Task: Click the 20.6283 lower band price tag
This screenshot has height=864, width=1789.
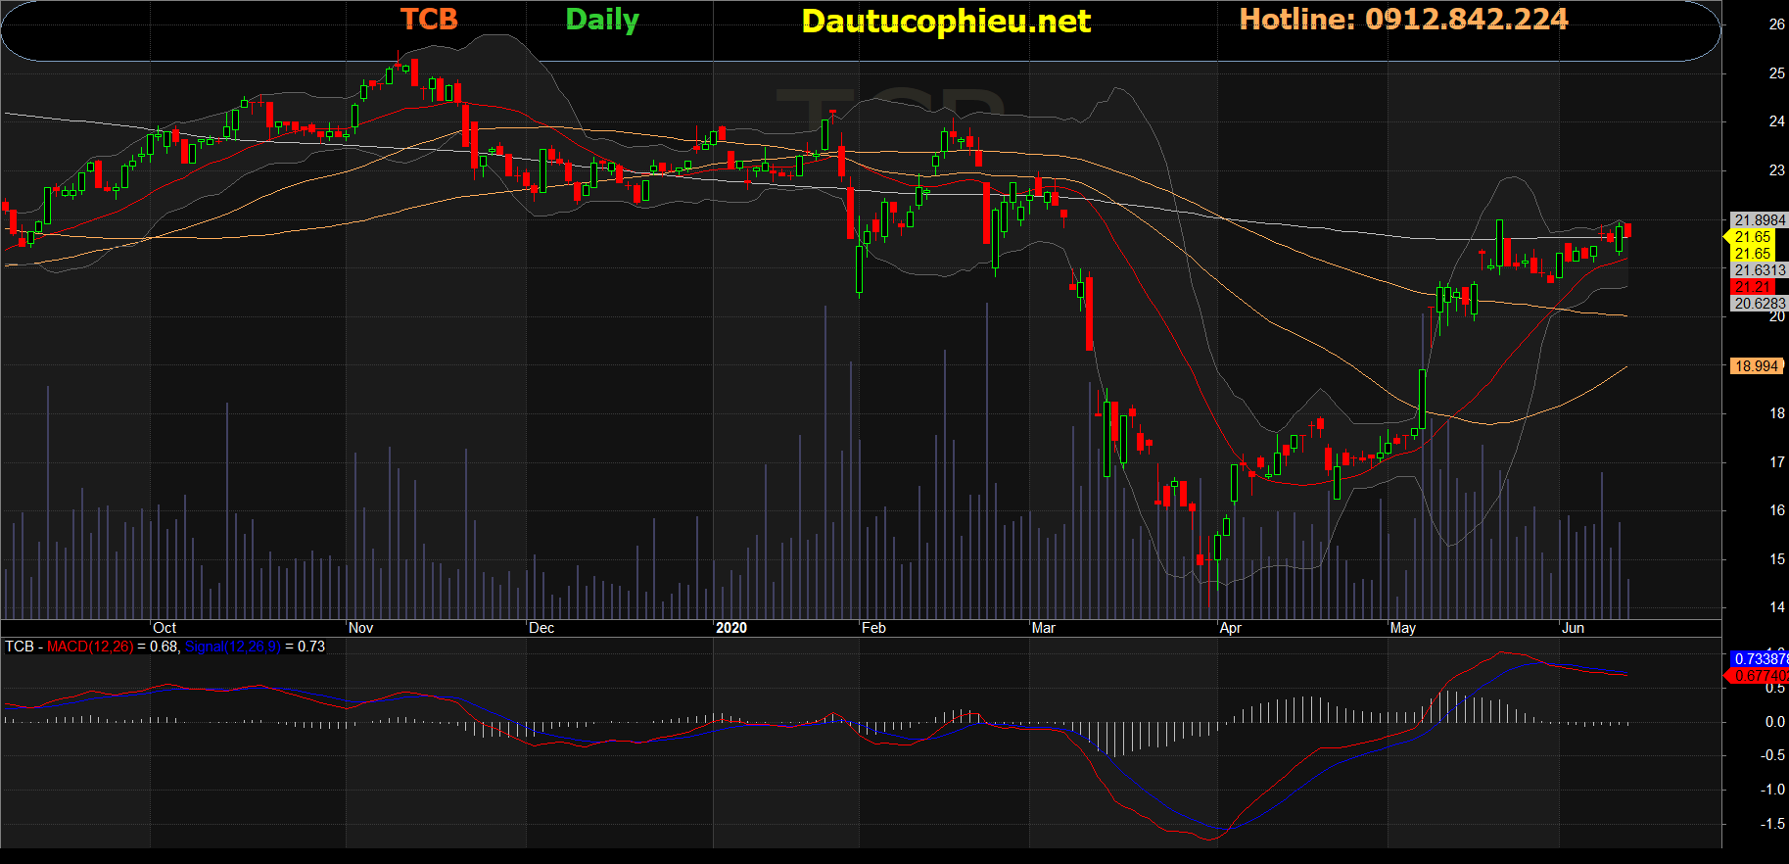Action: coord(1760,304)
